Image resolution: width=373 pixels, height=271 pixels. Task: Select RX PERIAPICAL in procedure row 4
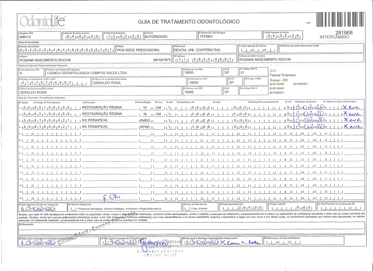click(95, 127)
